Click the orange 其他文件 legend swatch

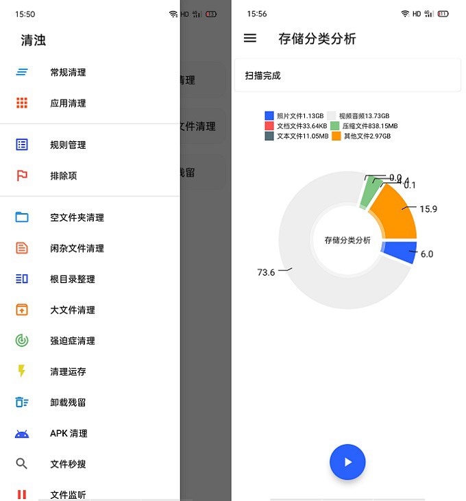[x=336, y=136]
